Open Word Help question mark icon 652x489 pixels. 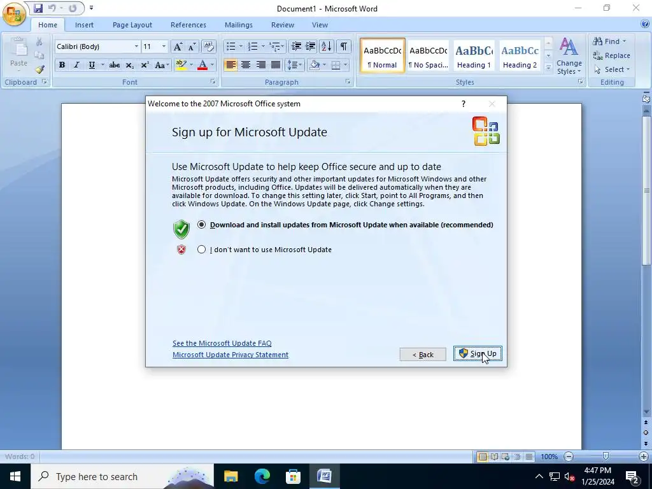click(x=645, y=24)
